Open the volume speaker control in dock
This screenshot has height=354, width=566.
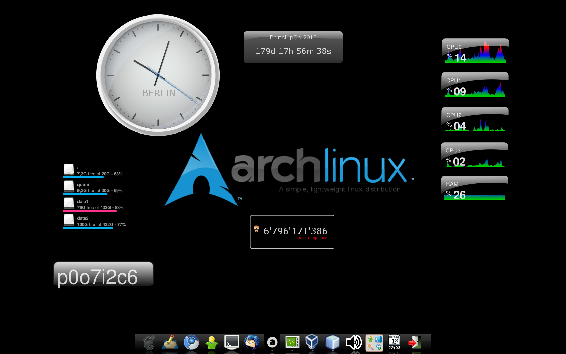point(354,343)
